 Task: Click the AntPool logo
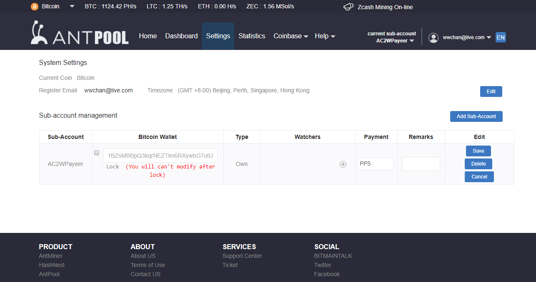click(x=80, y=33)
